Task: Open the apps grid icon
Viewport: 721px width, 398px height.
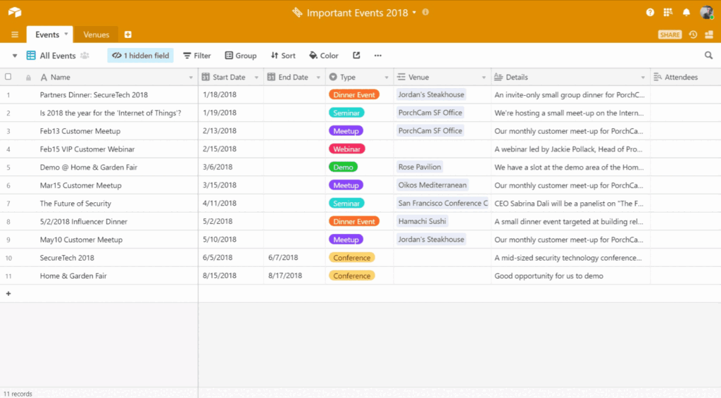Action: pos(667,13)
